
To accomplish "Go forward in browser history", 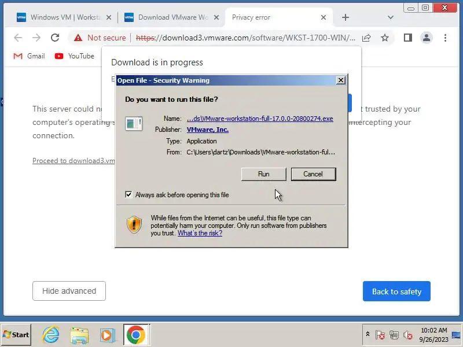I will tap(36, 38).
